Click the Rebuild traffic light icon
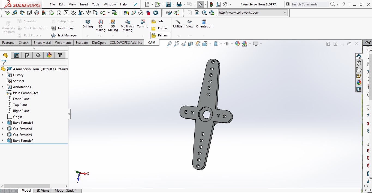 click(211, 4)
